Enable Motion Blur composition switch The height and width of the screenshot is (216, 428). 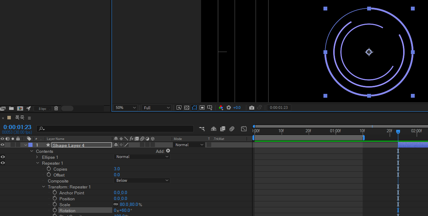pyautogui.click(x=232, y=129)
